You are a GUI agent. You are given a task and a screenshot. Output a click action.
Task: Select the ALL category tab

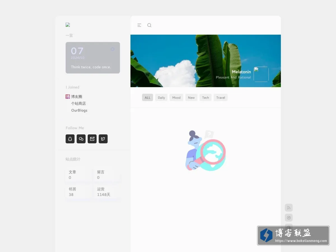click(x=148, y=97)
